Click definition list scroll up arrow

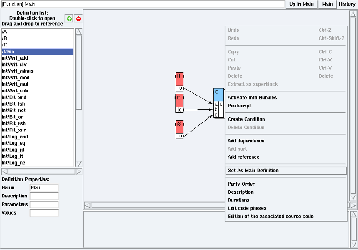pos(79,32)
